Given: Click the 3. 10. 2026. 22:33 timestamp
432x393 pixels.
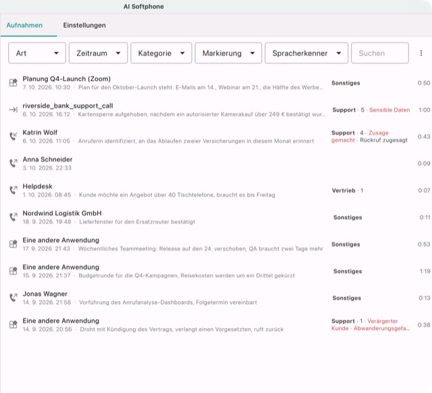Looking at the screenshot, I should [x=47, y=168].
